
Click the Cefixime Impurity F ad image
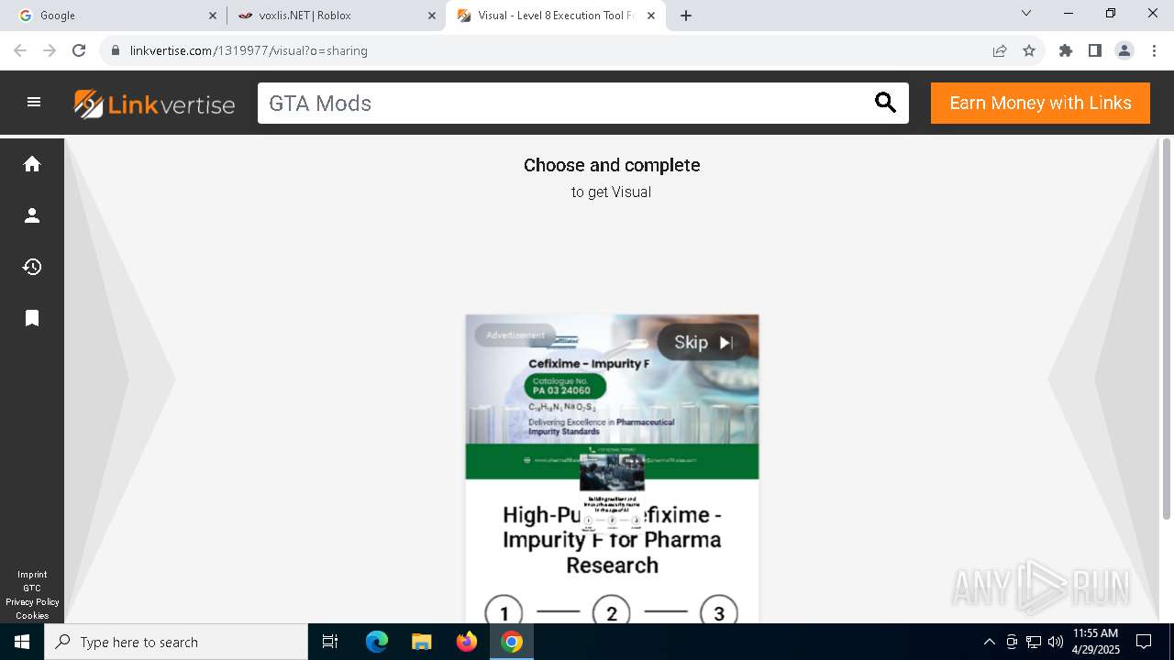tap(612, 397)
